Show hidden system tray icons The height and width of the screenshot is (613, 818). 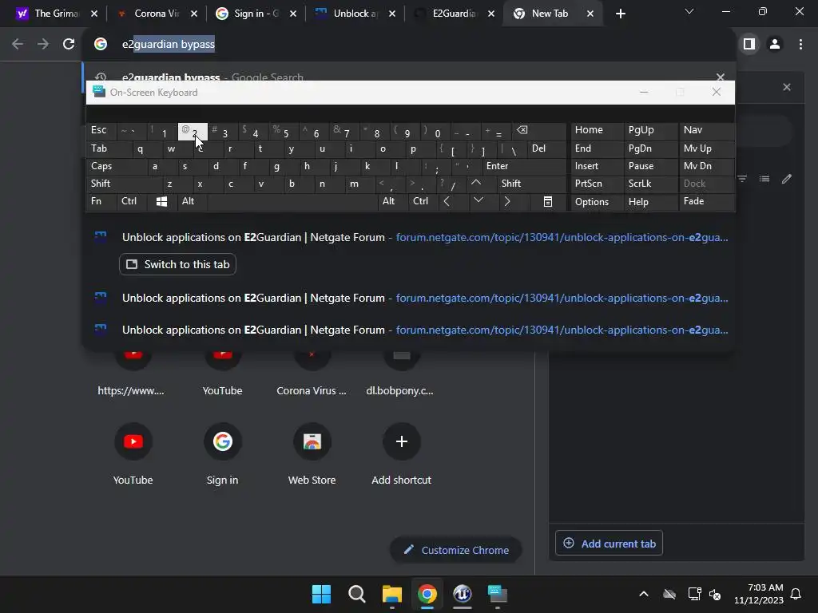[644, 594]
